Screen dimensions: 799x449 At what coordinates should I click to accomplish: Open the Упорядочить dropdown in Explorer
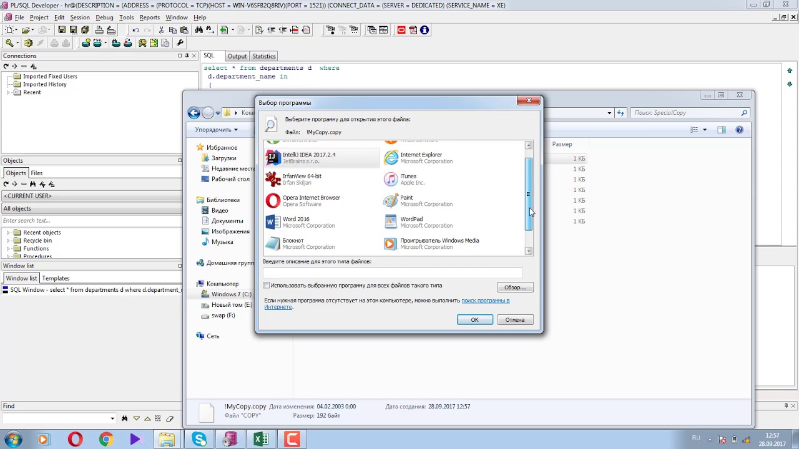pyautogui.click(x=216, y=130)
